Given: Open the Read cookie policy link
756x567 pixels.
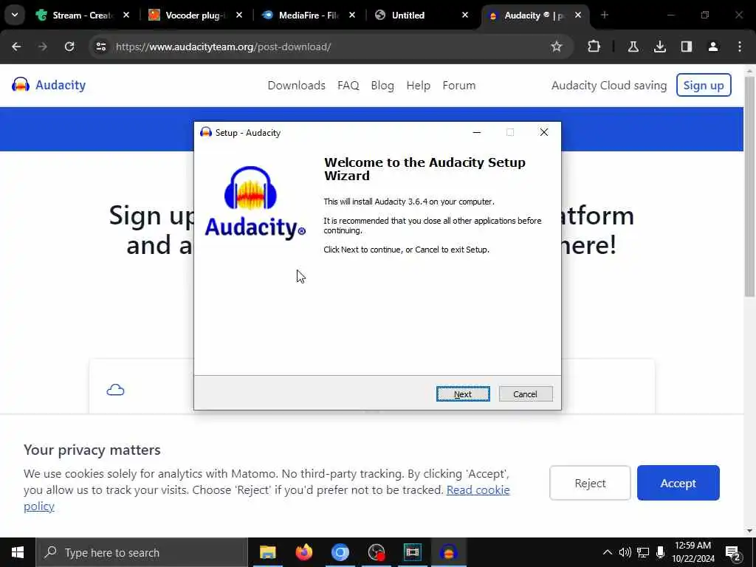Looking at the screenshot, I should (478, 490).
